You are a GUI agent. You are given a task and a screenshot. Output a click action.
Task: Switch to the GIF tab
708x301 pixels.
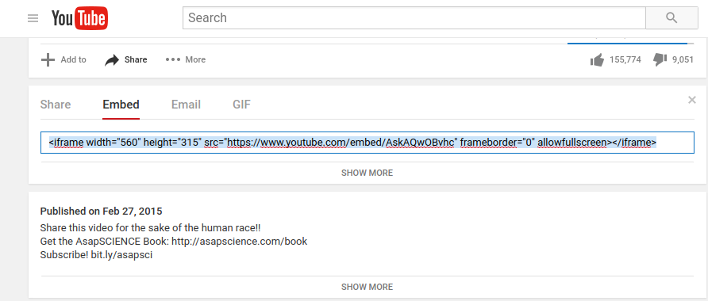coord(241,105)
